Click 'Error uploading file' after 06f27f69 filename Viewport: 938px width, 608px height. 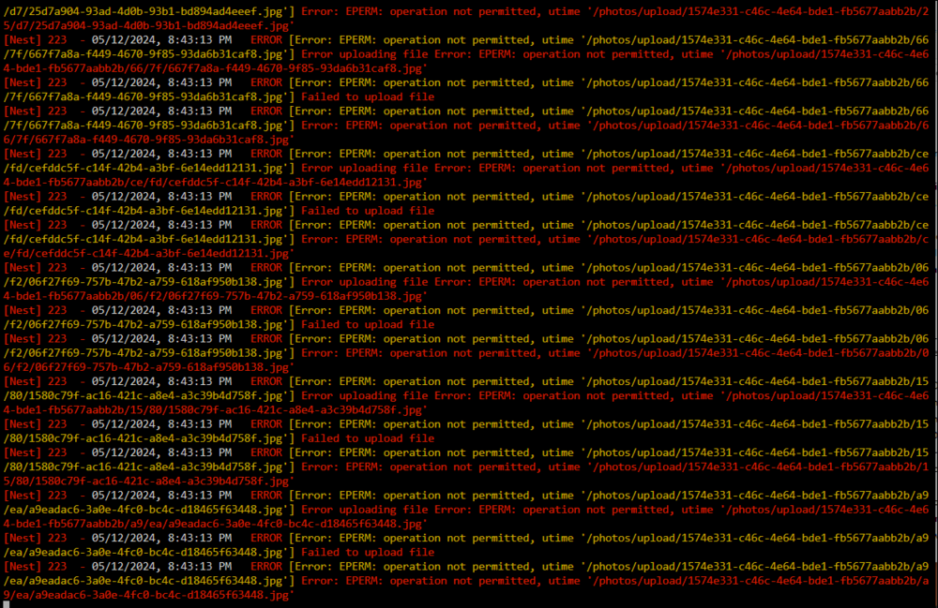[364, 282]
